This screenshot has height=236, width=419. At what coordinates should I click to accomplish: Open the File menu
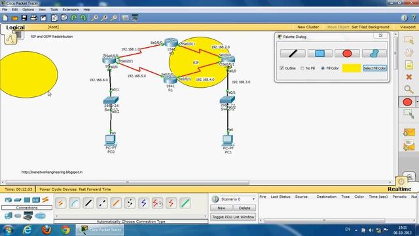[x=5, y=9]
